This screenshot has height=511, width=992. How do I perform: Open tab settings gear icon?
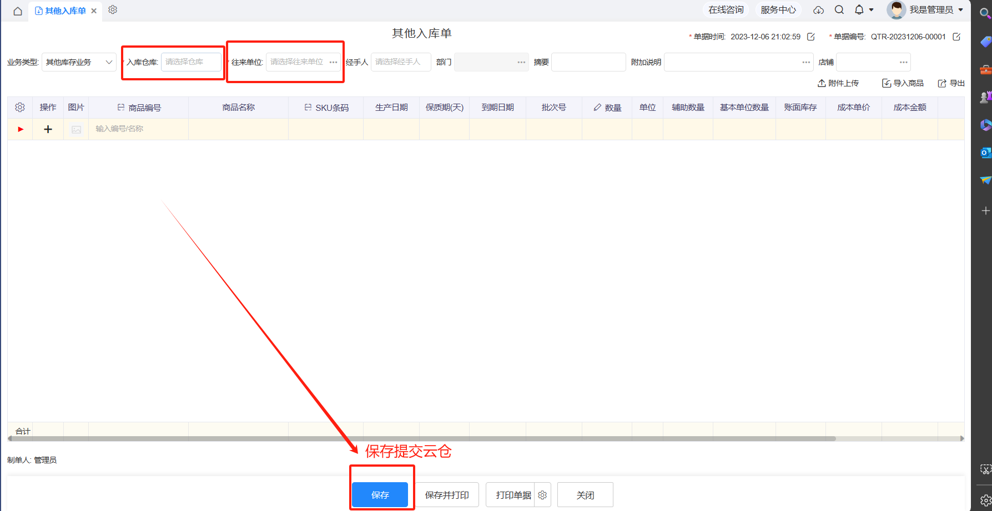113,10
